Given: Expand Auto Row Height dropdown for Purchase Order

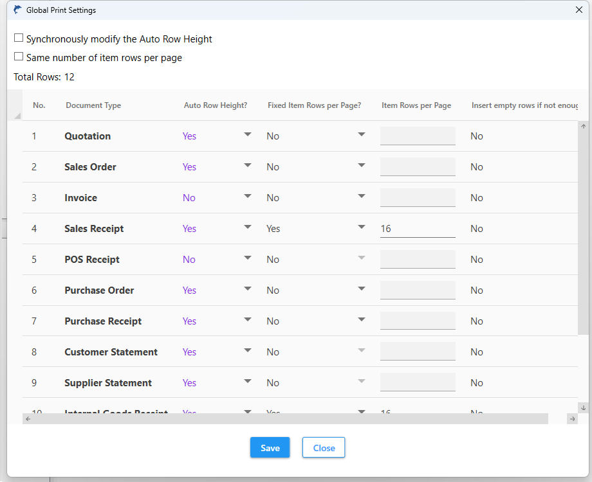Looking at the screenshot, I should pyautogui.click(x=248, y=289).
